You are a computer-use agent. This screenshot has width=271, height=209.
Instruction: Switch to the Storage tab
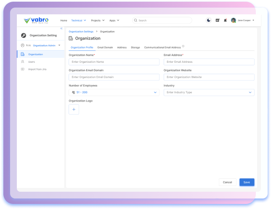point(135,48)
